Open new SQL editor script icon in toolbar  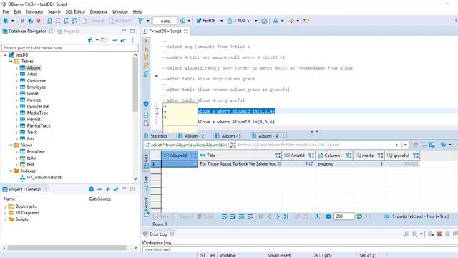coord(49,21)
